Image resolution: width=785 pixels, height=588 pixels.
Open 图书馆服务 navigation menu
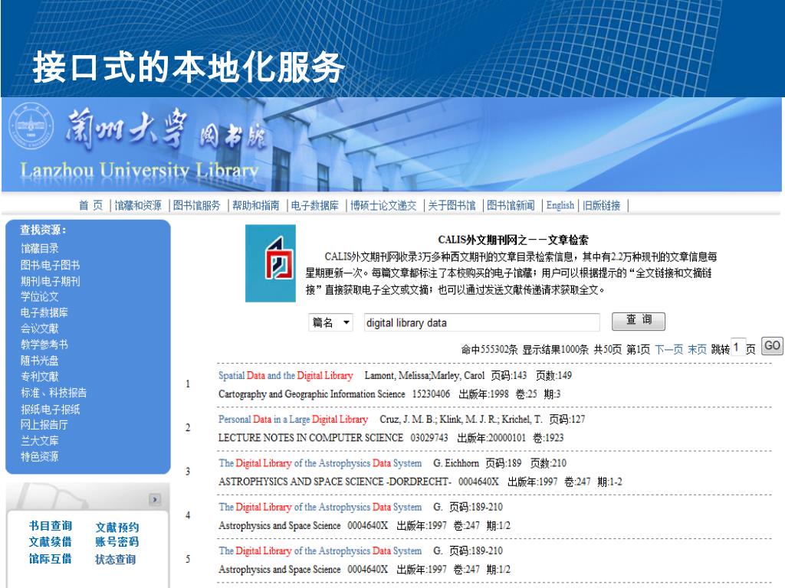tap(197, 205)
